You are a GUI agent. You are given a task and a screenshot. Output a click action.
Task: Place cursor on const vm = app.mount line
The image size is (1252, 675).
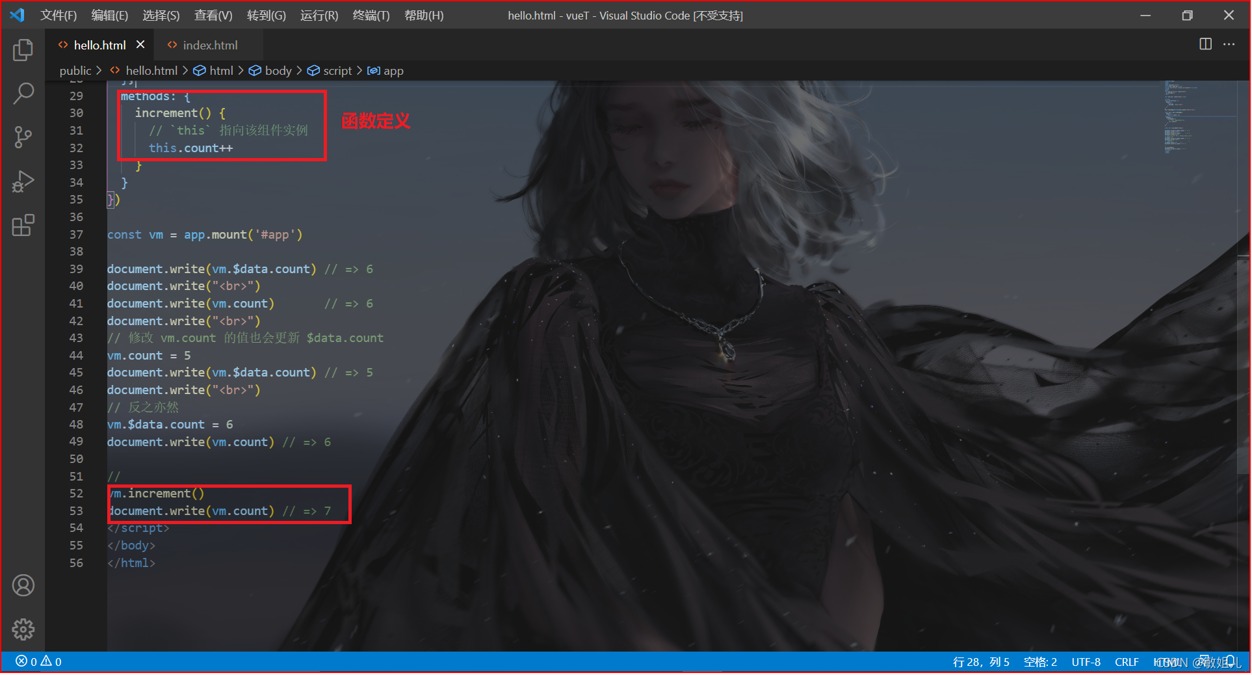205,234
